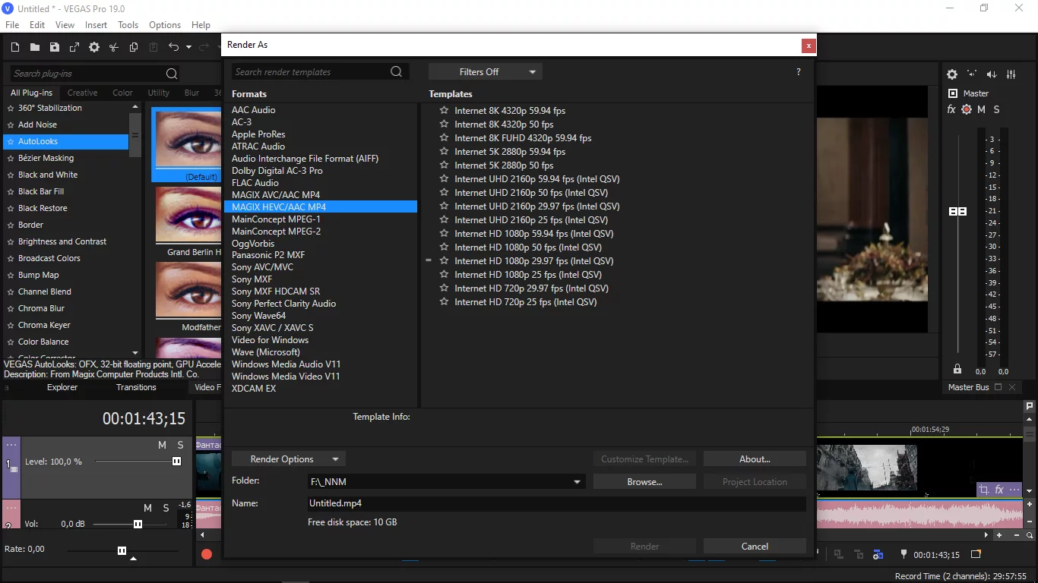
Task: Favorite Internet 8K 4320p 59.94 fps star
Action: [x=444, y=110]
